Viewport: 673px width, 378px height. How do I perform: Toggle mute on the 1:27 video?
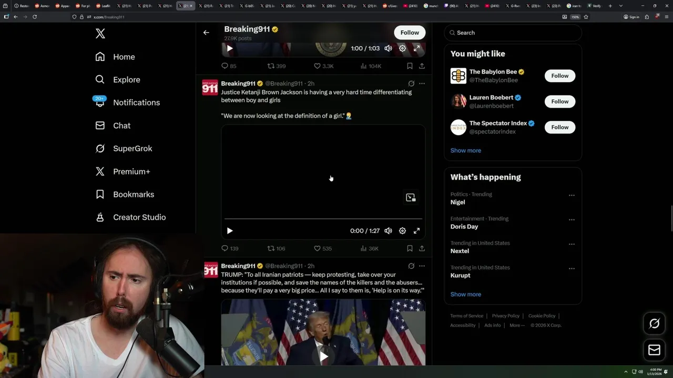click(388, 231)
